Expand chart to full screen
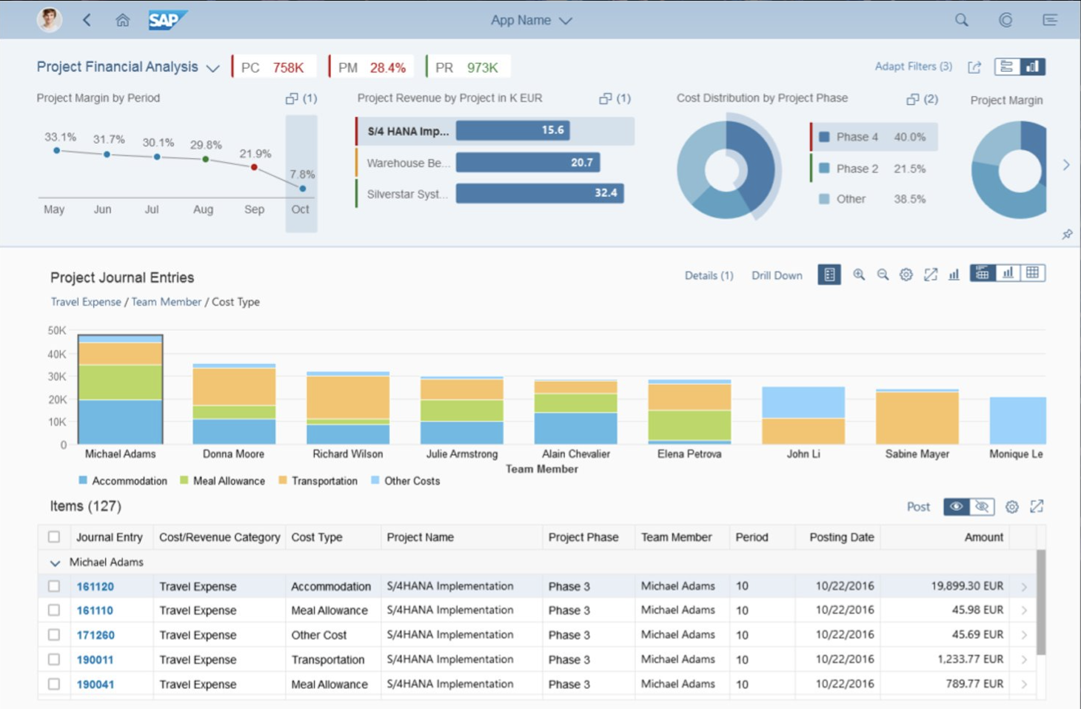This screenshot has height=709, width=1081. tap(931, 275)
